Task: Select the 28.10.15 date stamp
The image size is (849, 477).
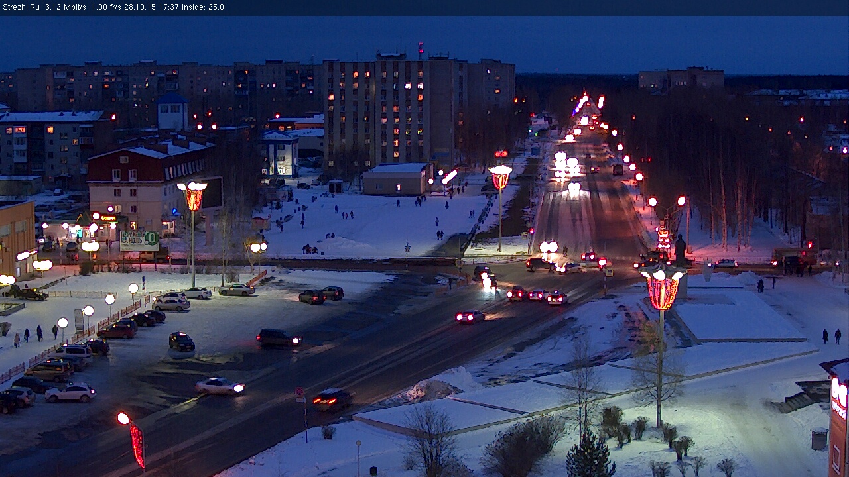Action: [x=139, y=7]
